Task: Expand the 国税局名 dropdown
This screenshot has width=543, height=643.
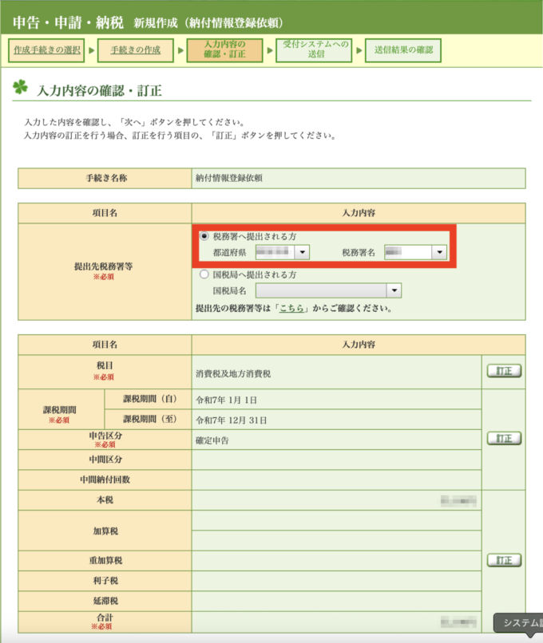Action: pyautogui.click(x=328, y=290)
